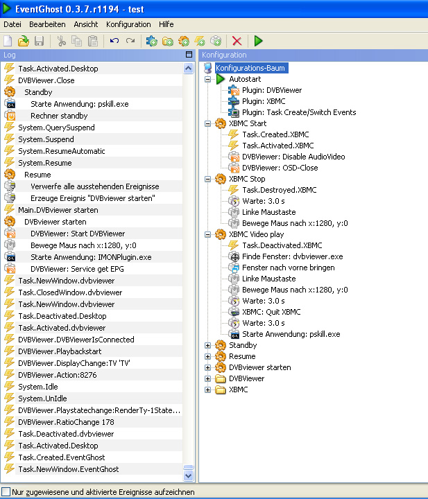This screenshot has width=428, height=499.
Task: Expand the DVBViewer folder node
Action: click(x=208, y=378)
